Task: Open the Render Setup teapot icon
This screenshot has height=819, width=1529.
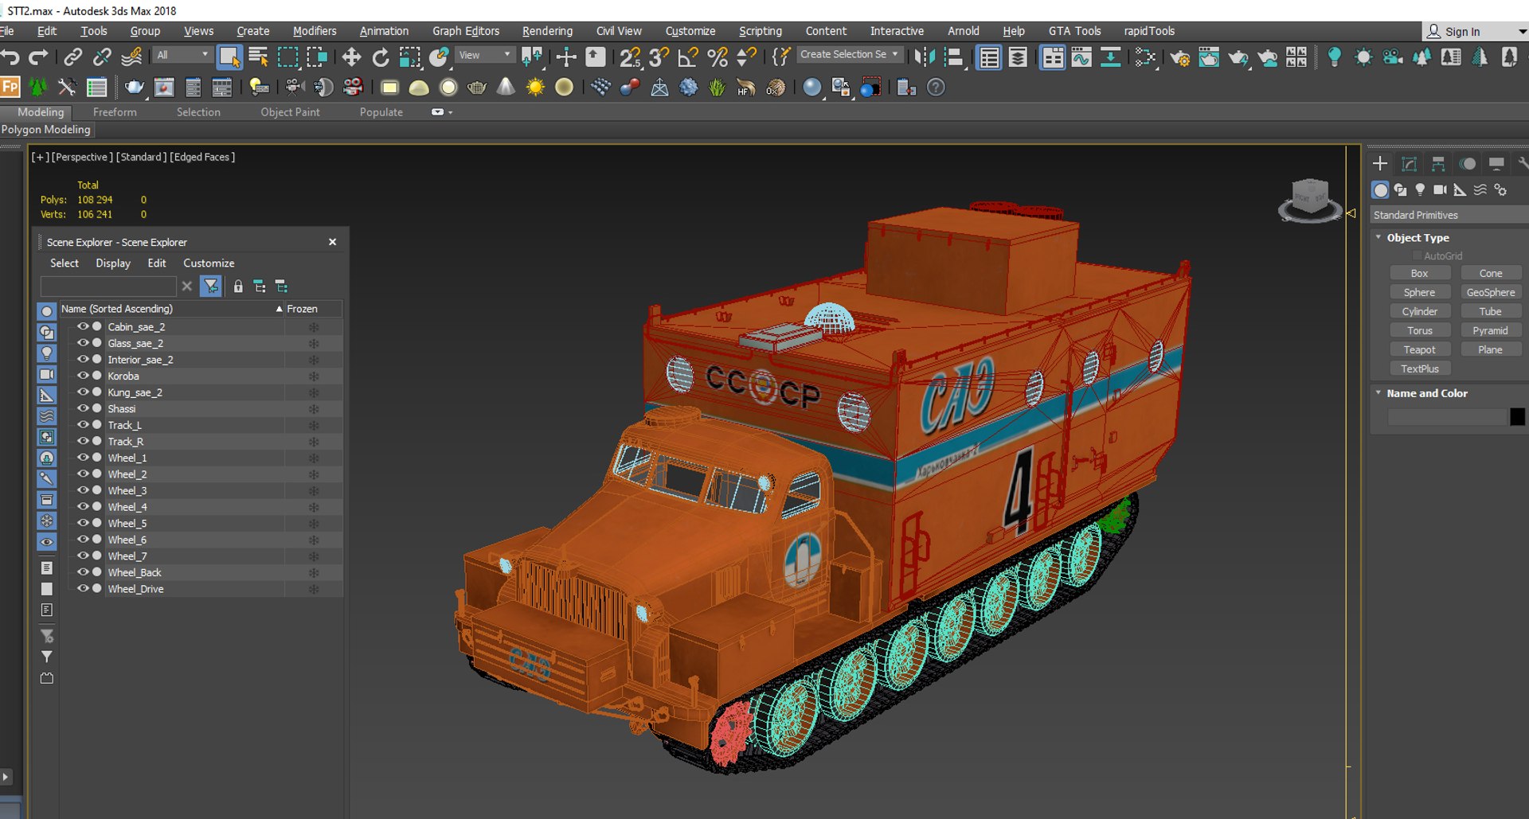Action: coord(1180,57)
